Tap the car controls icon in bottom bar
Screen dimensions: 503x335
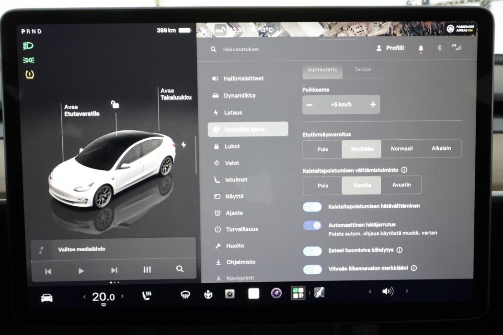coord(47,298)
